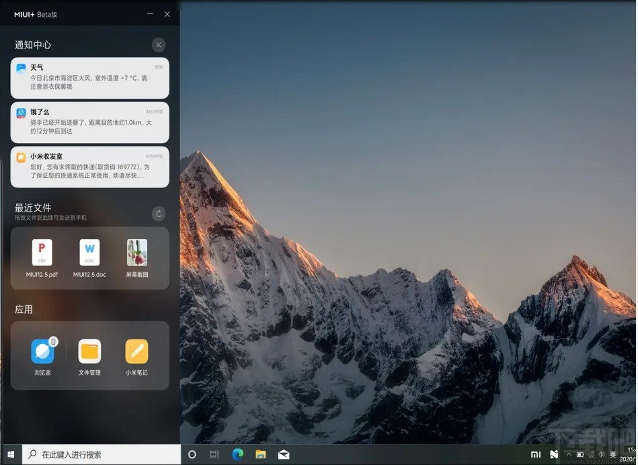Expand hidden system tray icons

pyautogui.click(x=568, y=455)
